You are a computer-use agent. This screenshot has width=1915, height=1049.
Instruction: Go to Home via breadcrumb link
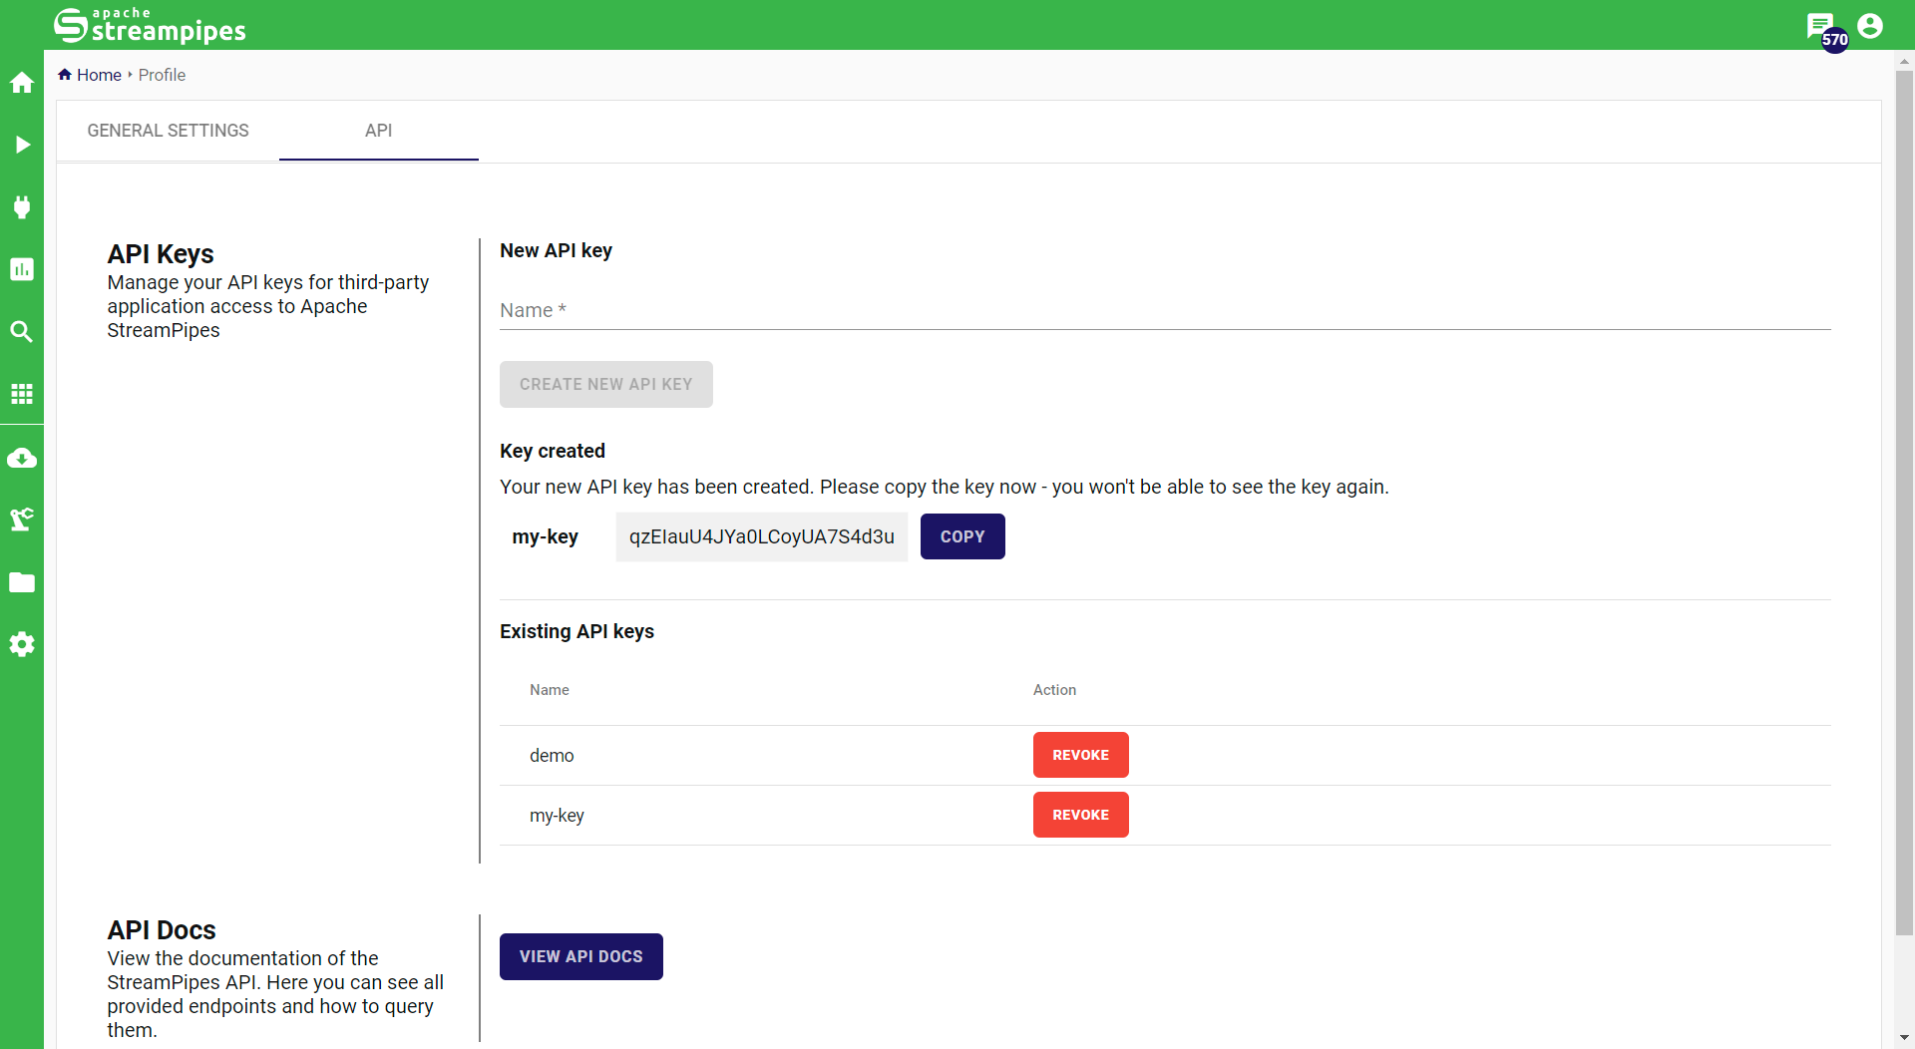(98, 75)
